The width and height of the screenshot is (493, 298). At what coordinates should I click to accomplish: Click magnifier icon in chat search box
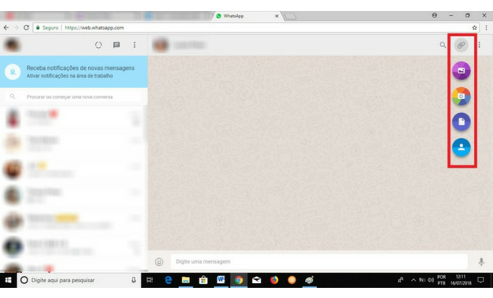click(13, 96)
